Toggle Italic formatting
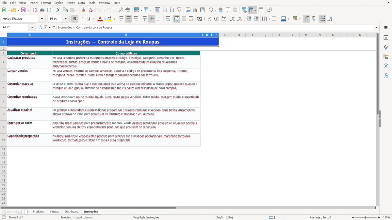The image size is (392, 220). pos(82,19)
